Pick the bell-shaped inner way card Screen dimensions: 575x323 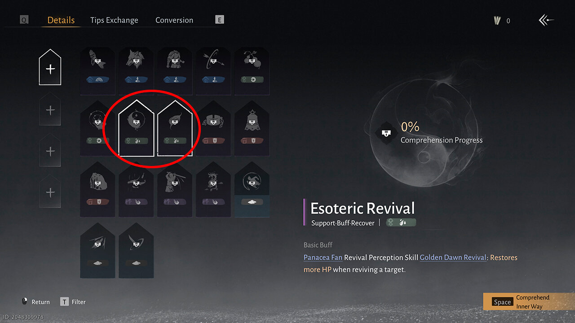click(x=252, y=128)
